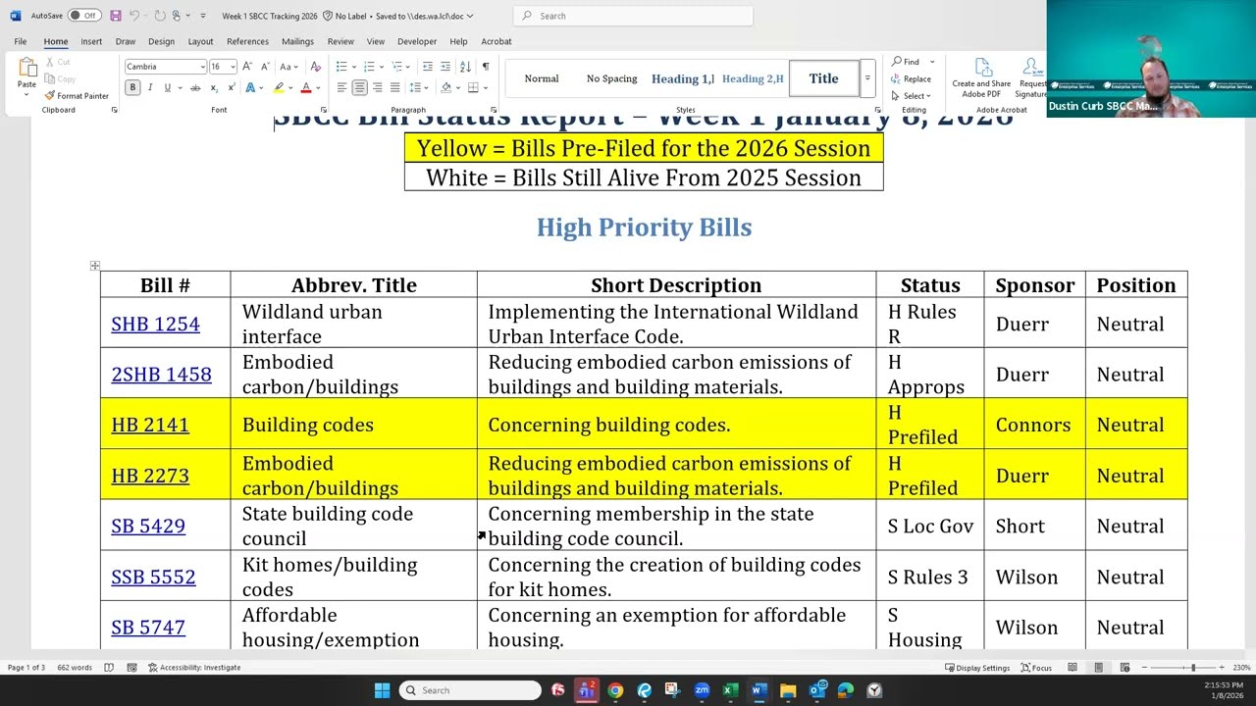
Task: Open Excel from the taskbar
Action: point(730,690)
